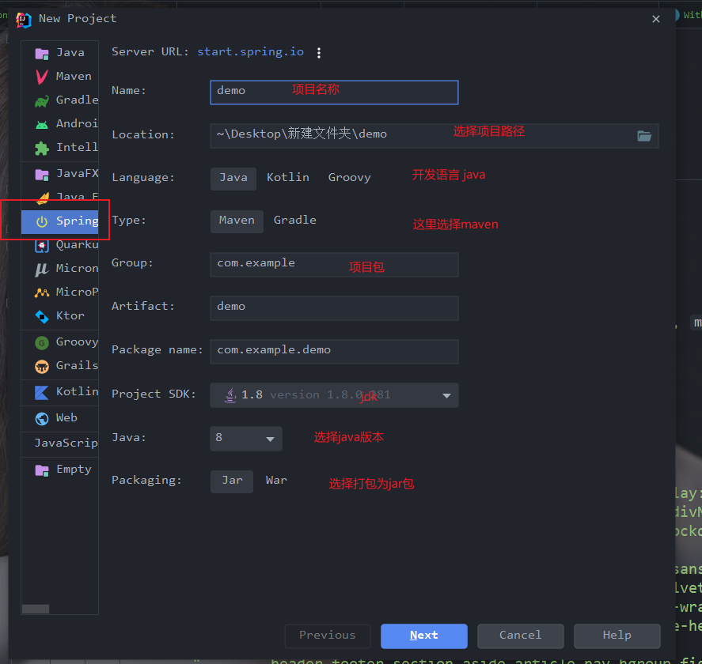Open the Project SDK dropdown
This screenshot has height=664, width=702.
click(334, 395)
